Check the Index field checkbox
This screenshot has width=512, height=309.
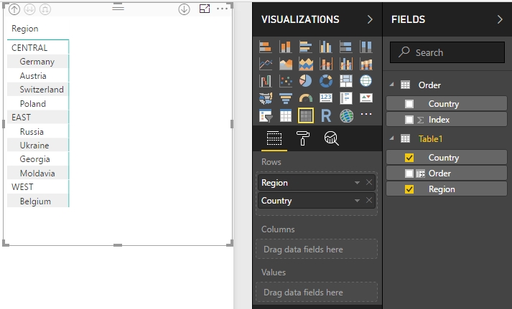(x=409, y=120)
